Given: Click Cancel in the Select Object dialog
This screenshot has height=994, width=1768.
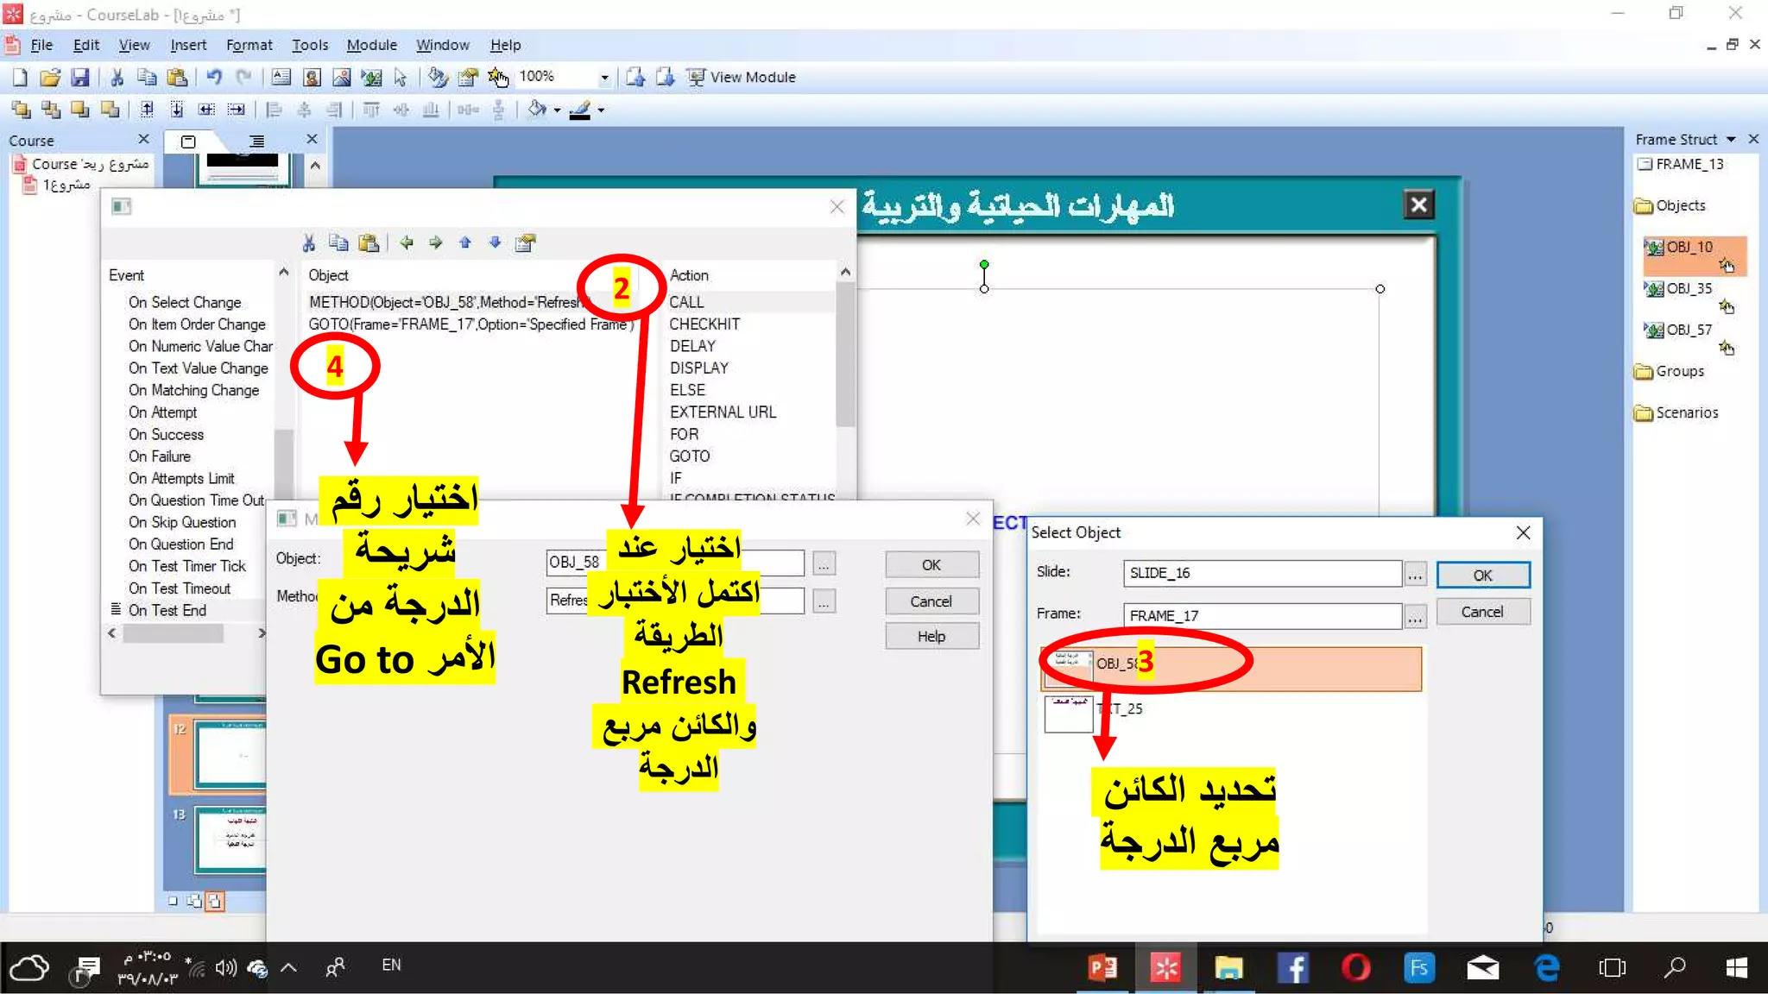Looking at the screenshot, I should [x=1483, y=612].
